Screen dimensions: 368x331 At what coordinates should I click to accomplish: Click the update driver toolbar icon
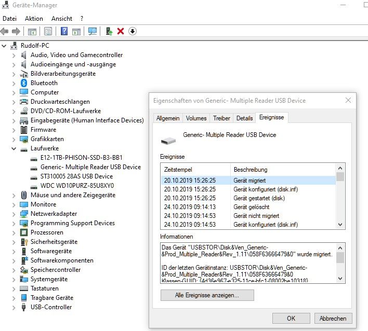(x=109, y=31)
